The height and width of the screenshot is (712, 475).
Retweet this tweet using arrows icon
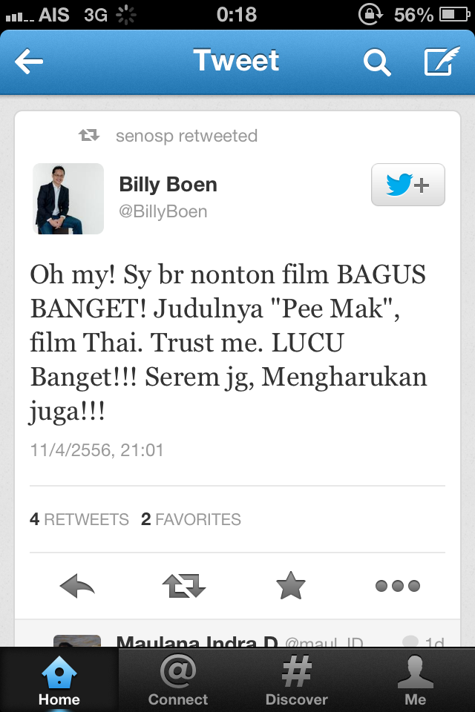point(184,586)
